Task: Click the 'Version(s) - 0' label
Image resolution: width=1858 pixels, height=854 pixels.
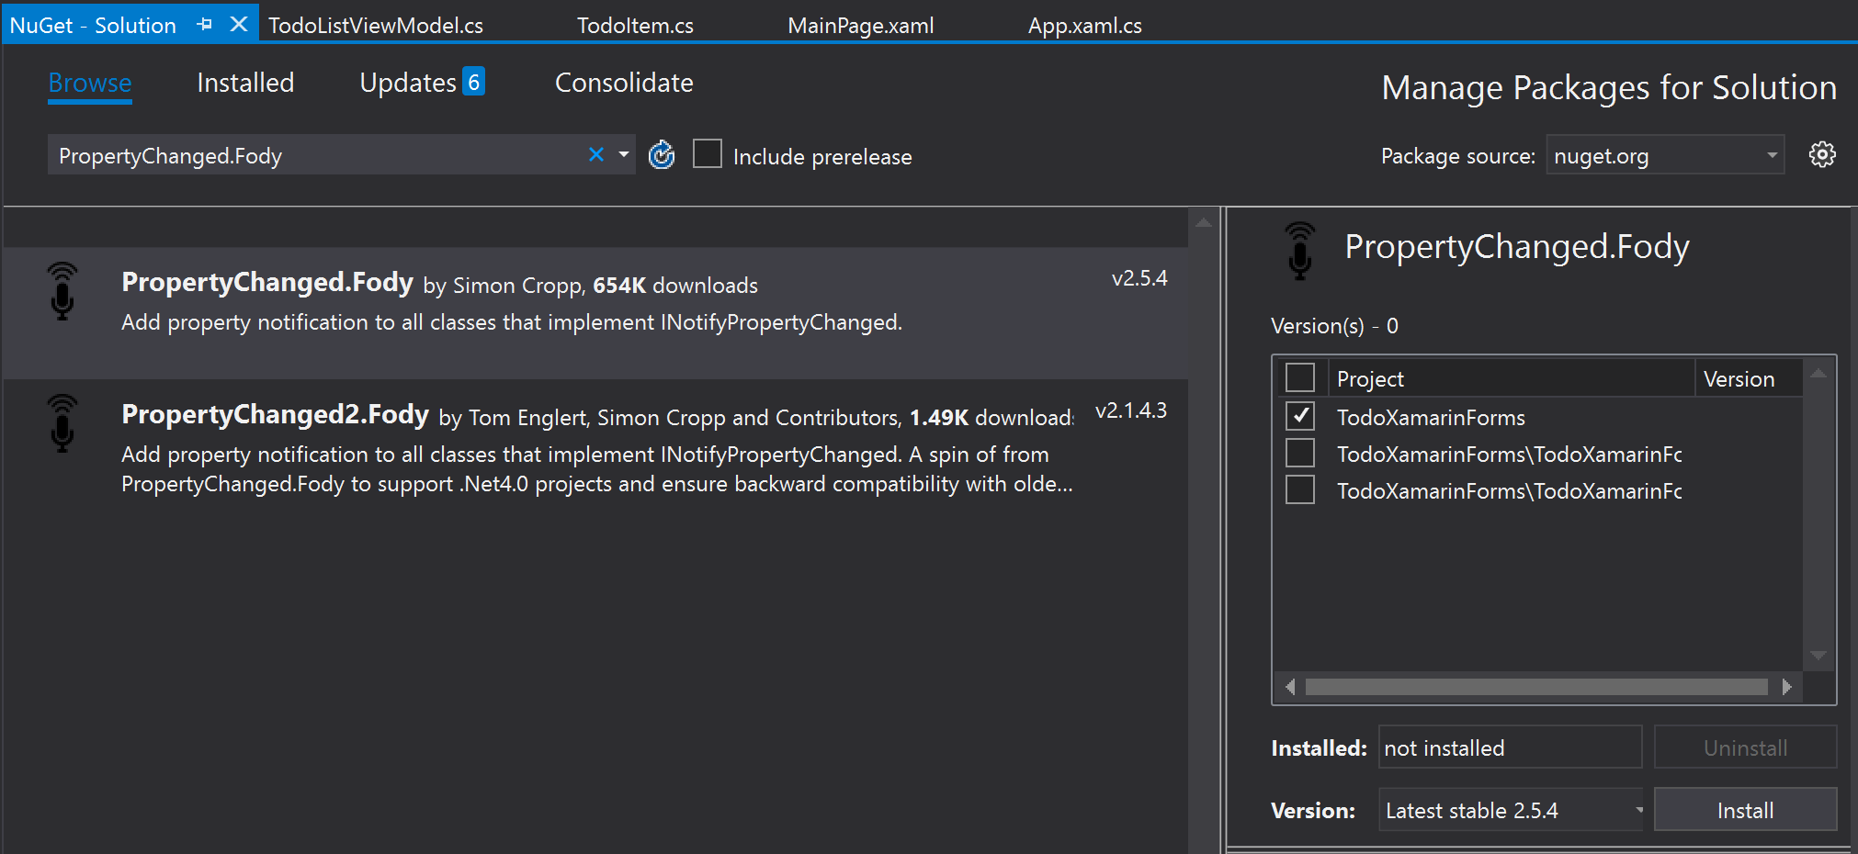Action: tap(1334, 326)
